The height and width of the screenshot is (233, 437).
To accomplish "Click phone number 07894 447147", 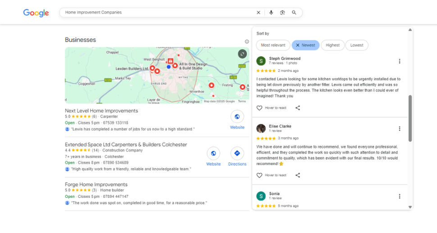I will click(x=116, y=196).
